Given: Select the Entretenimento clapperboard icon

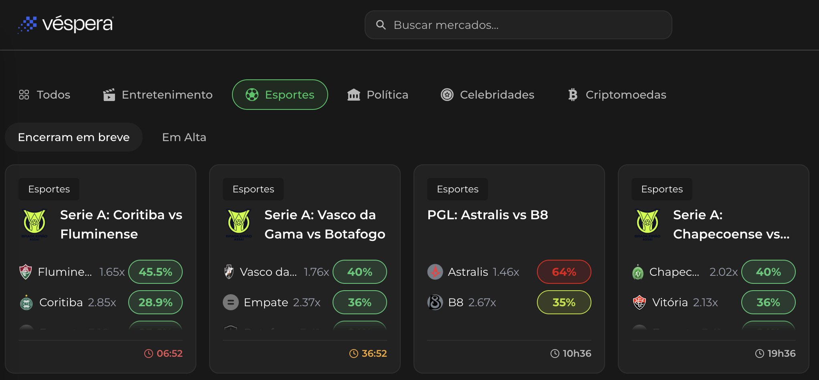Looking at the screenshot, I should click(x=109, y=95).
